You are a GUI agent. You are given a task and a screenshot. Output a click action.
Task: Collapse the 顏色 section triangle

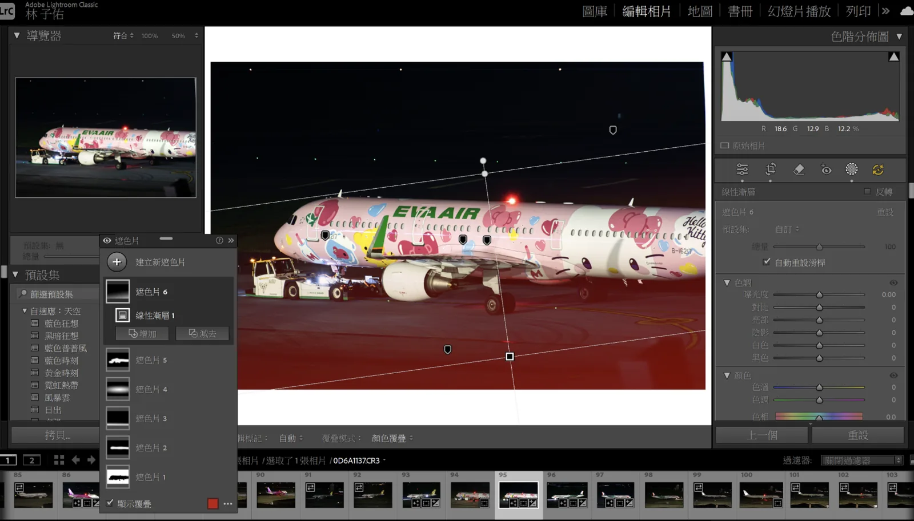click(x=727, y=375)
